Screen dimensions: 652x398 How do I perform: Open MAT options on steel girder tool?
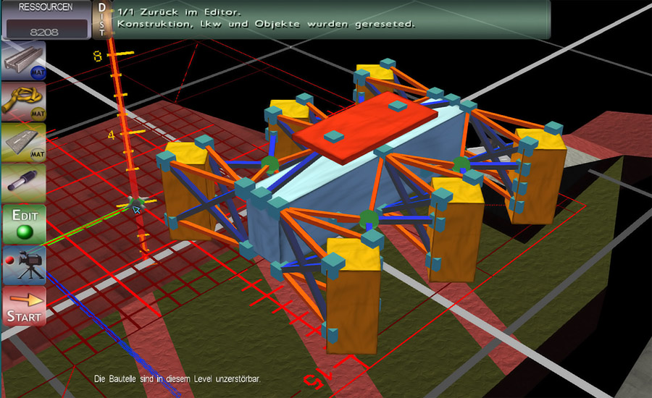pyautogui.click(x=38, y=72)
